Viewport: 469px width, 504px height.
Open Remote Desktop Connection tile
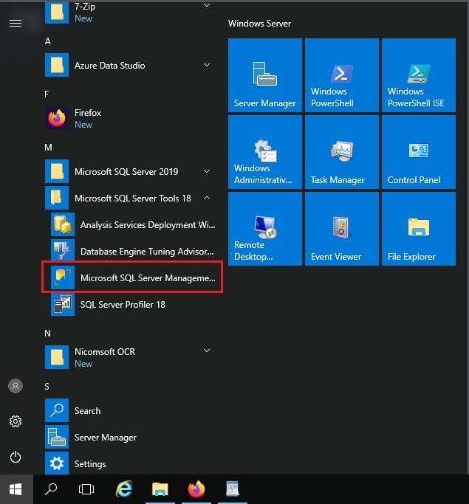click(x=264, y=229)
